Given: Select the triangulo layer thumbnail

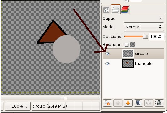Looking at the screenshot, I should (x=128, y=64).
